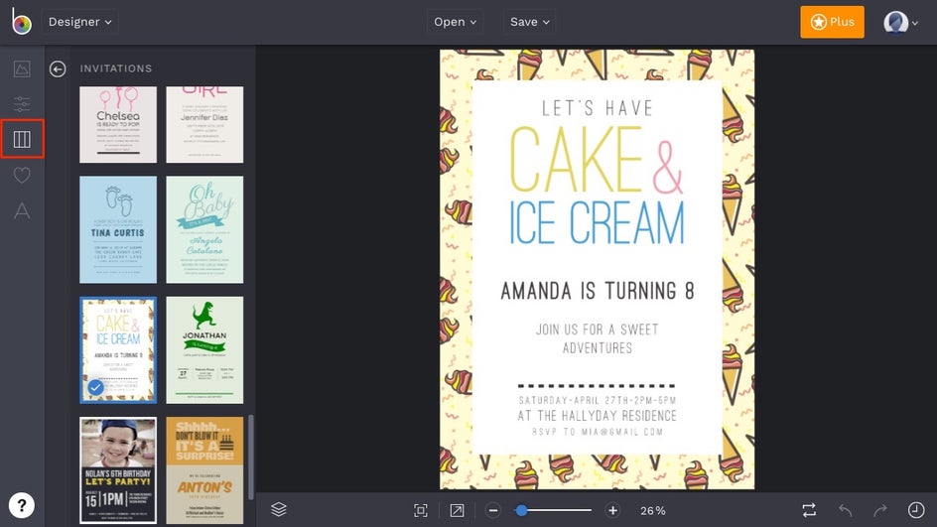Image resolution: width=937 pixels, height=527 pixels.
Task: Select the ICE CREAM heading on canvas
Action: pos(597,223)
